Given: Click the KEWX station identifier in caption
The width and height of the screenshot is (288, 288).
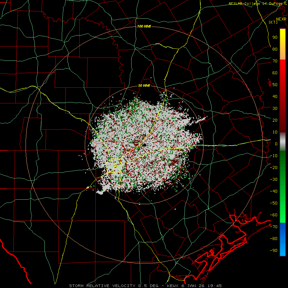Looking at the screenshot, I should [x=172, y=286].
